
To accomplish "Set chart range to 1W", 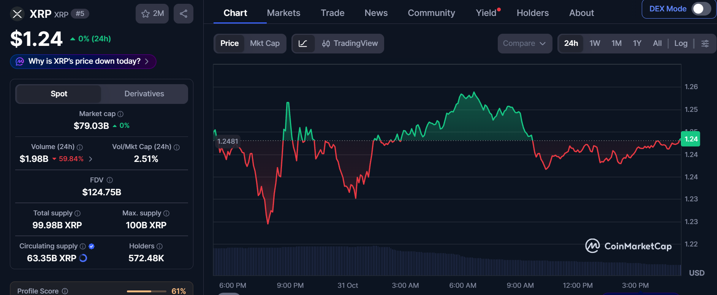I will pos(595,44).
